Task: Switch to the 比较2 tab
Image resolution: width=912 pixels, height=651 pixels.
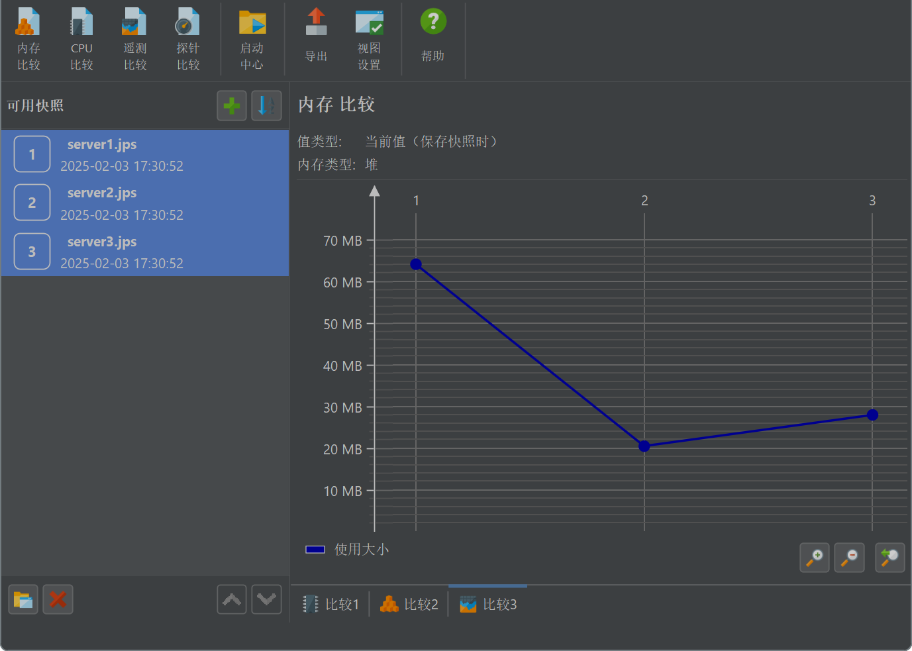Action: (409, 604)
